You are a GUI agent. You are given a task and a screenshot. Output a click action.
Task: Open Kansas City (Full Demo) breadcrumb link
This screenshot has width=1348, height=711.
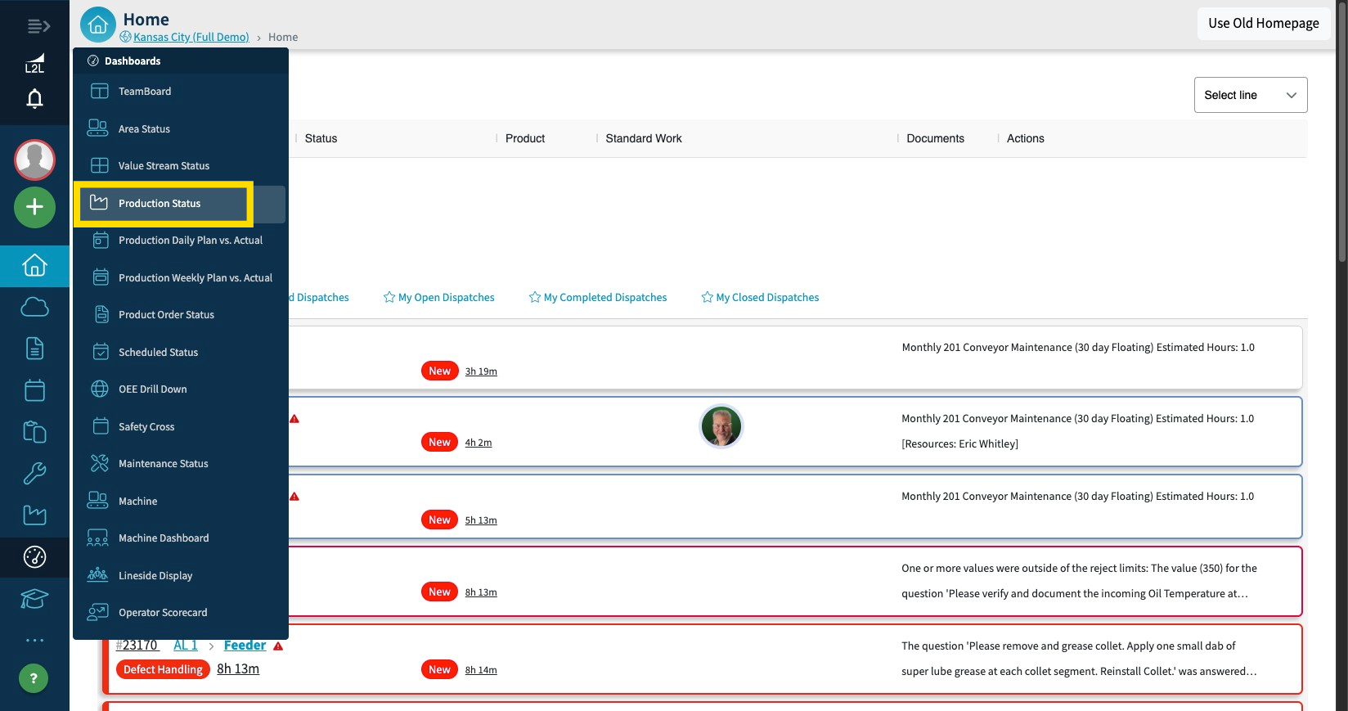(191, 37)
